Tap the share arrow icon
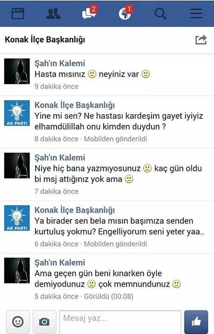 tap(201, 39)
